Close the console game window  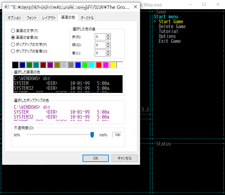click(x=218, y=5)
